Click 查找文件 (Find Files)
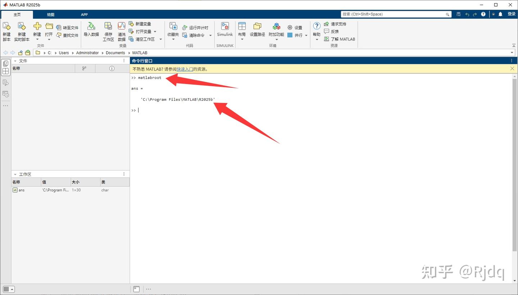The image size is (518, 295). (67, 35)
